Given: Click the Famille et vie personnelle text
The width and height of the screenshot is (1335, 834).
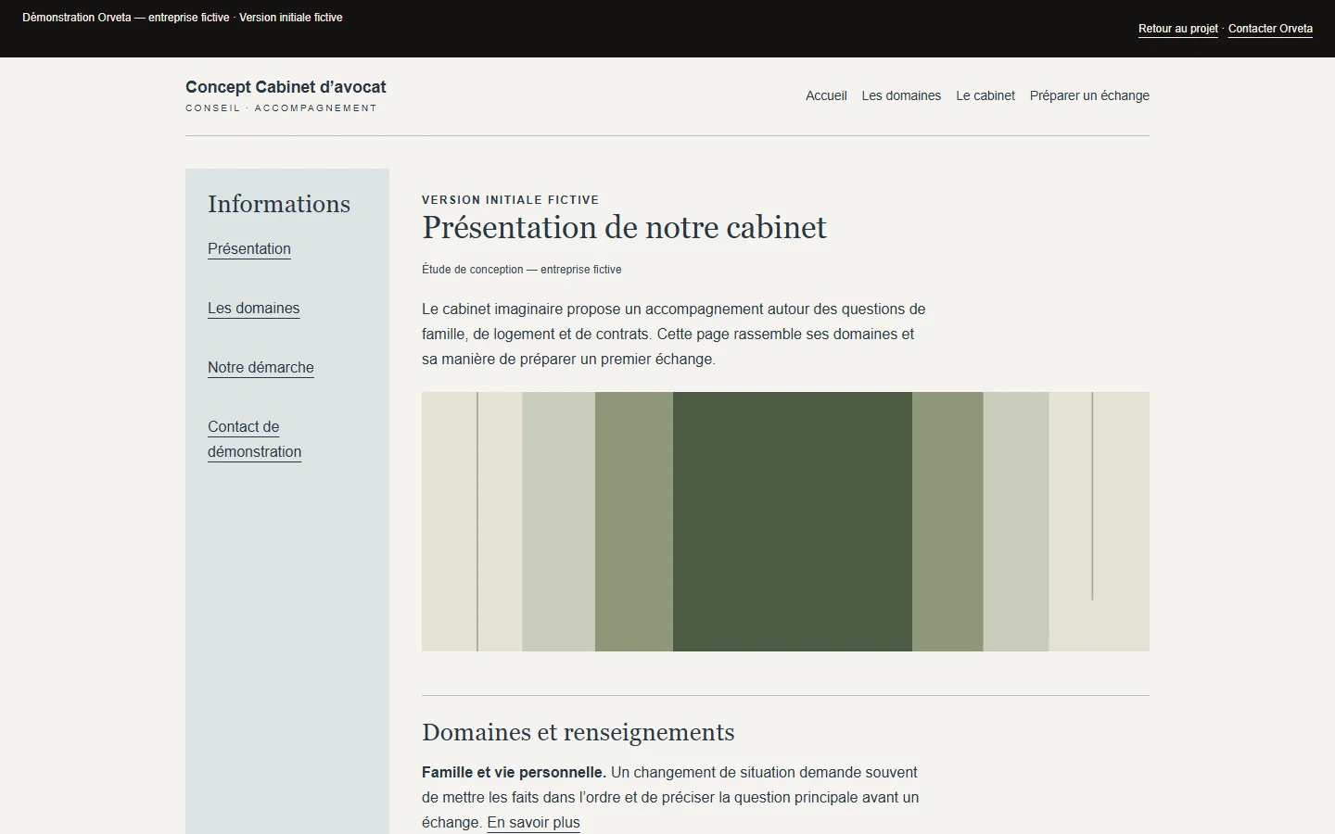Looking at the screenshot, I should [514, 772].
